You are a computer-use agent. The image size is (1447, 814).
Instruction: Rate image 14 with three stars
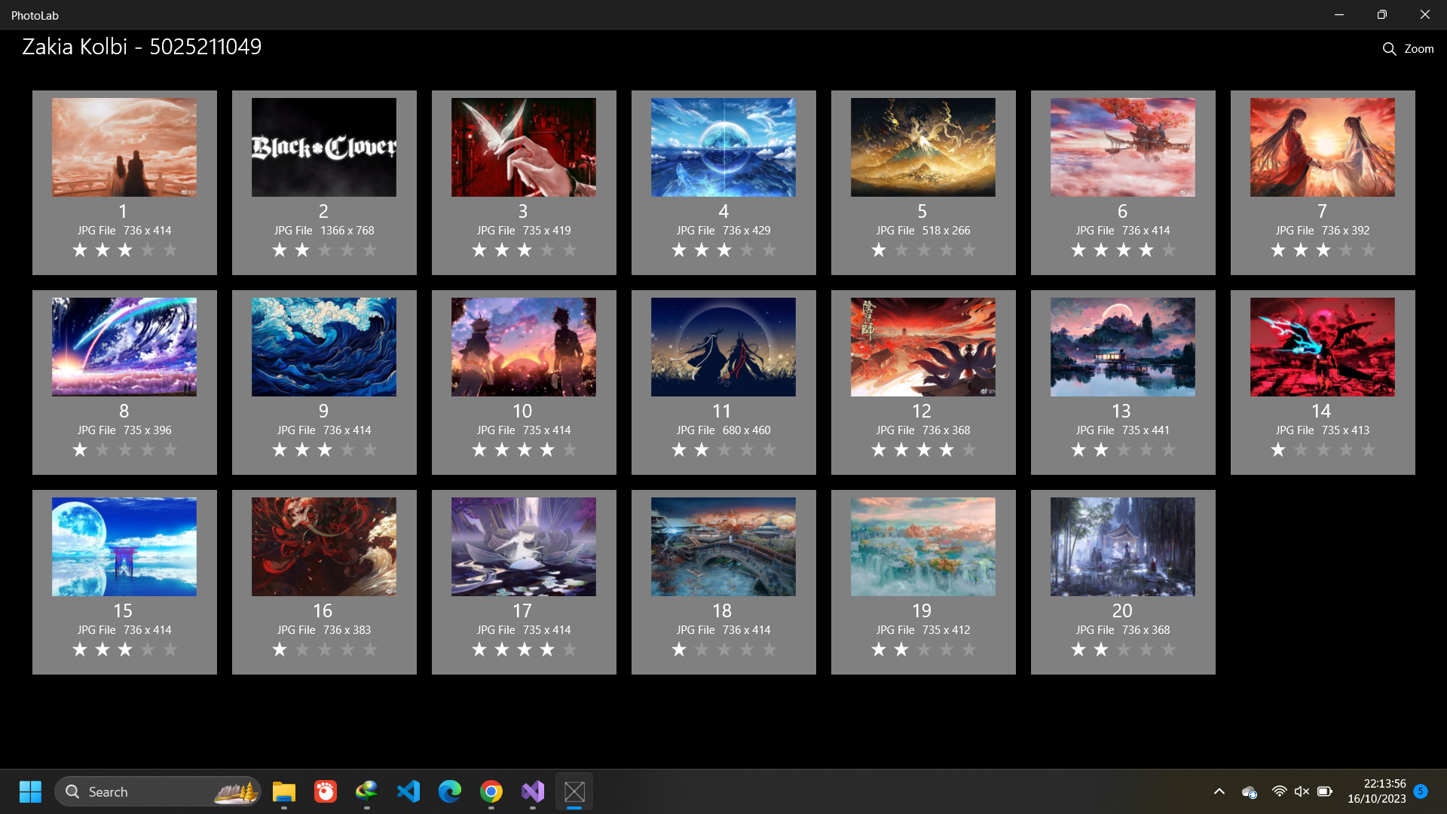pos(1323,450)
